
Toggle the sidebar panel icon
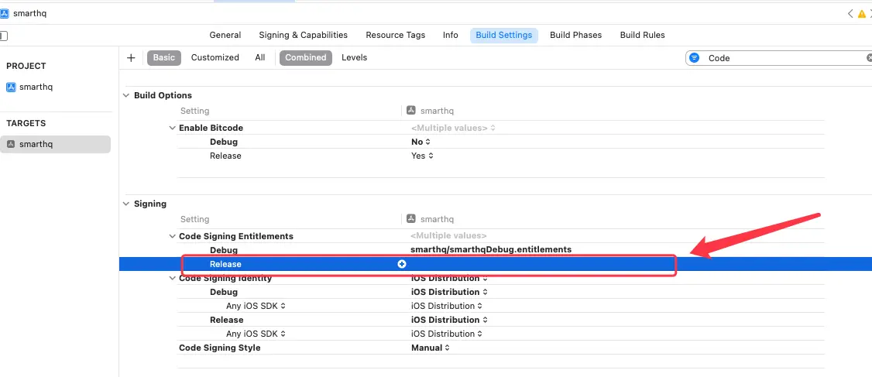pyautogui.click(x=3, y=36)
